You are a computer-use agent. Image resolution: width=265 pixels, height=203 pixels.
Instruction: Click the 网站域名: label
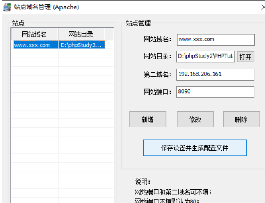coord(158,39)
